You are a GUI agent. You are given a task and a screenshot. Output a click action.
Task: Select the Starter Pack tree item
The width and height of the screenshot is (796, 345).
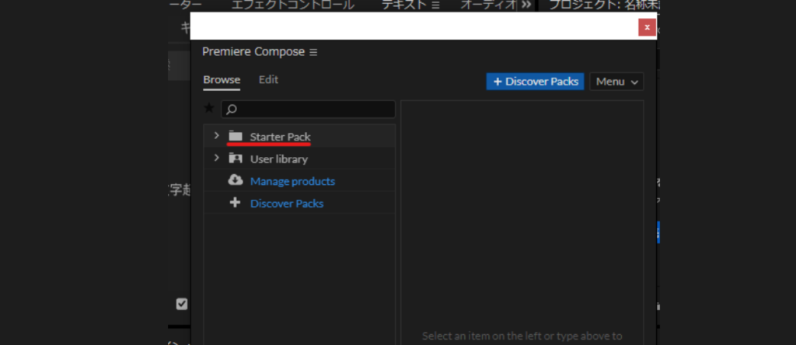(280, 137)
